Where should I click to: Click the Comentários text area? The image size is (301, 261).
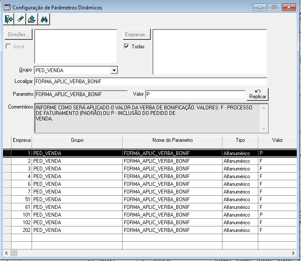pyautogui.click(x=147, y=118)
